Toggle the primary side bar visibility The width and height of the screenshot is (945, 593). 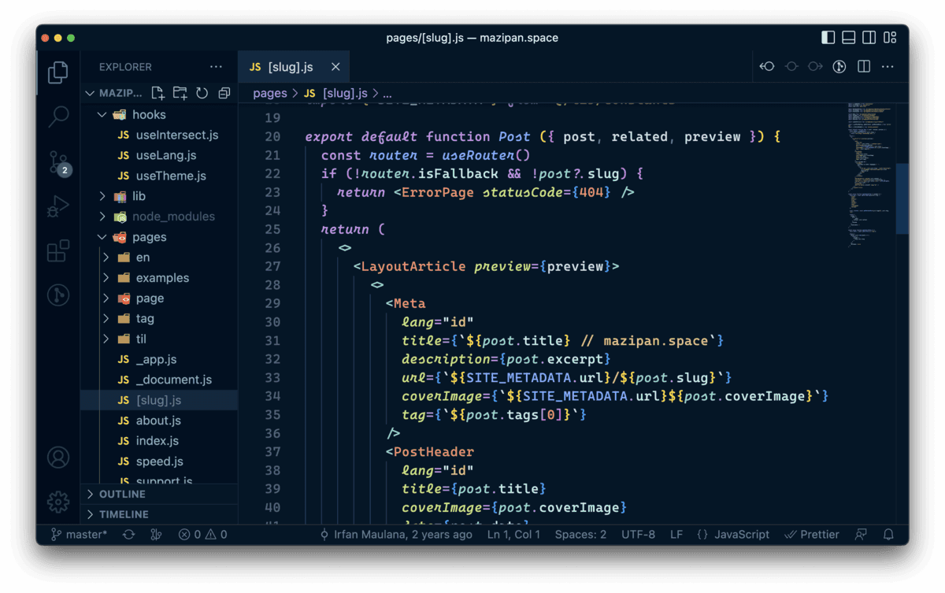click(828, 37)
